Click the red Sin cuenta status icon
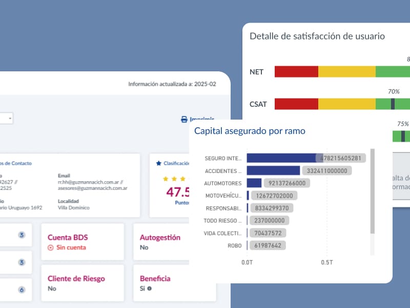Viewport: 410px width, 308px height. pos(50,247)
